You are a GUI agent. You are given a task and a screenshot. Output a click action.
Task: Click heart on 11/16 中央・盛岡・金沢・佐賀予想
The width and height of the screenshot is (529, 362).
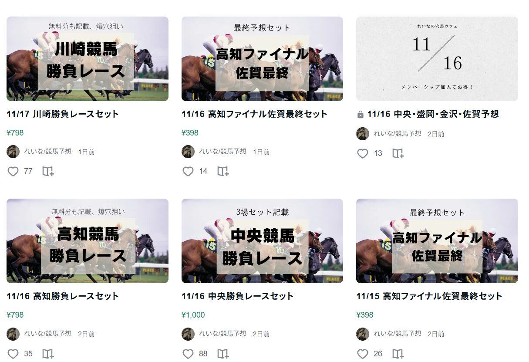point(363,153)
